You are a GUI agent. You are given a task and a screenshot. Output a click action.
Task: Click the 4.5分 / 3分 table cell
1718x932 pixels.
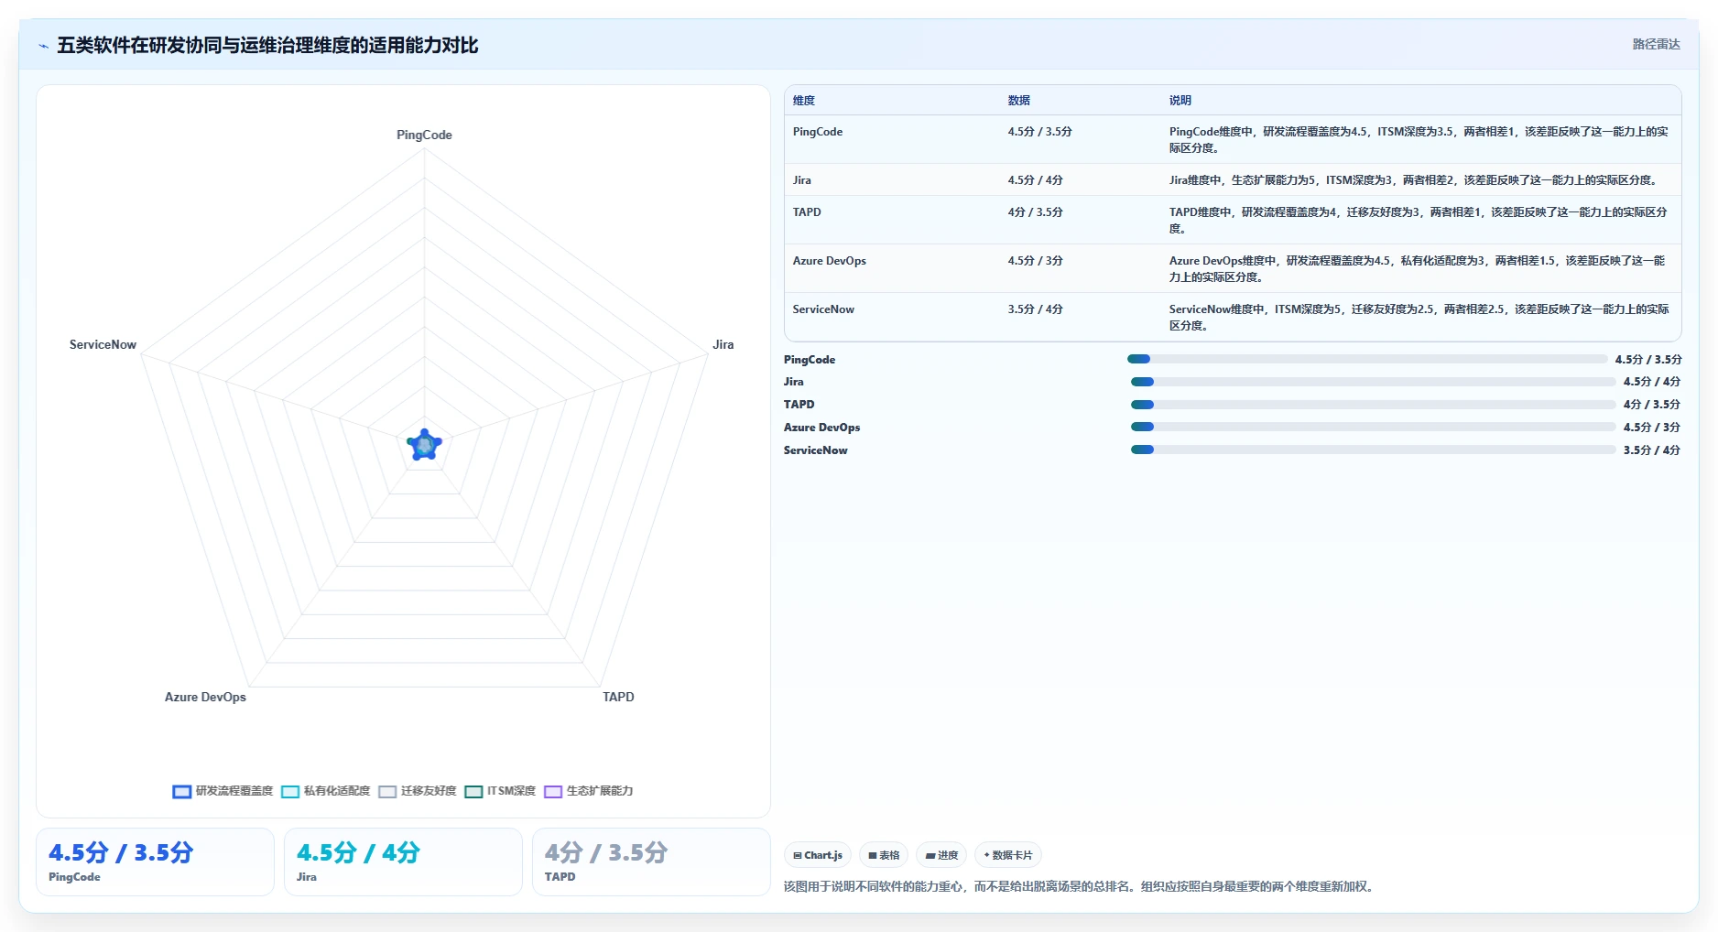coord(1036,261)
